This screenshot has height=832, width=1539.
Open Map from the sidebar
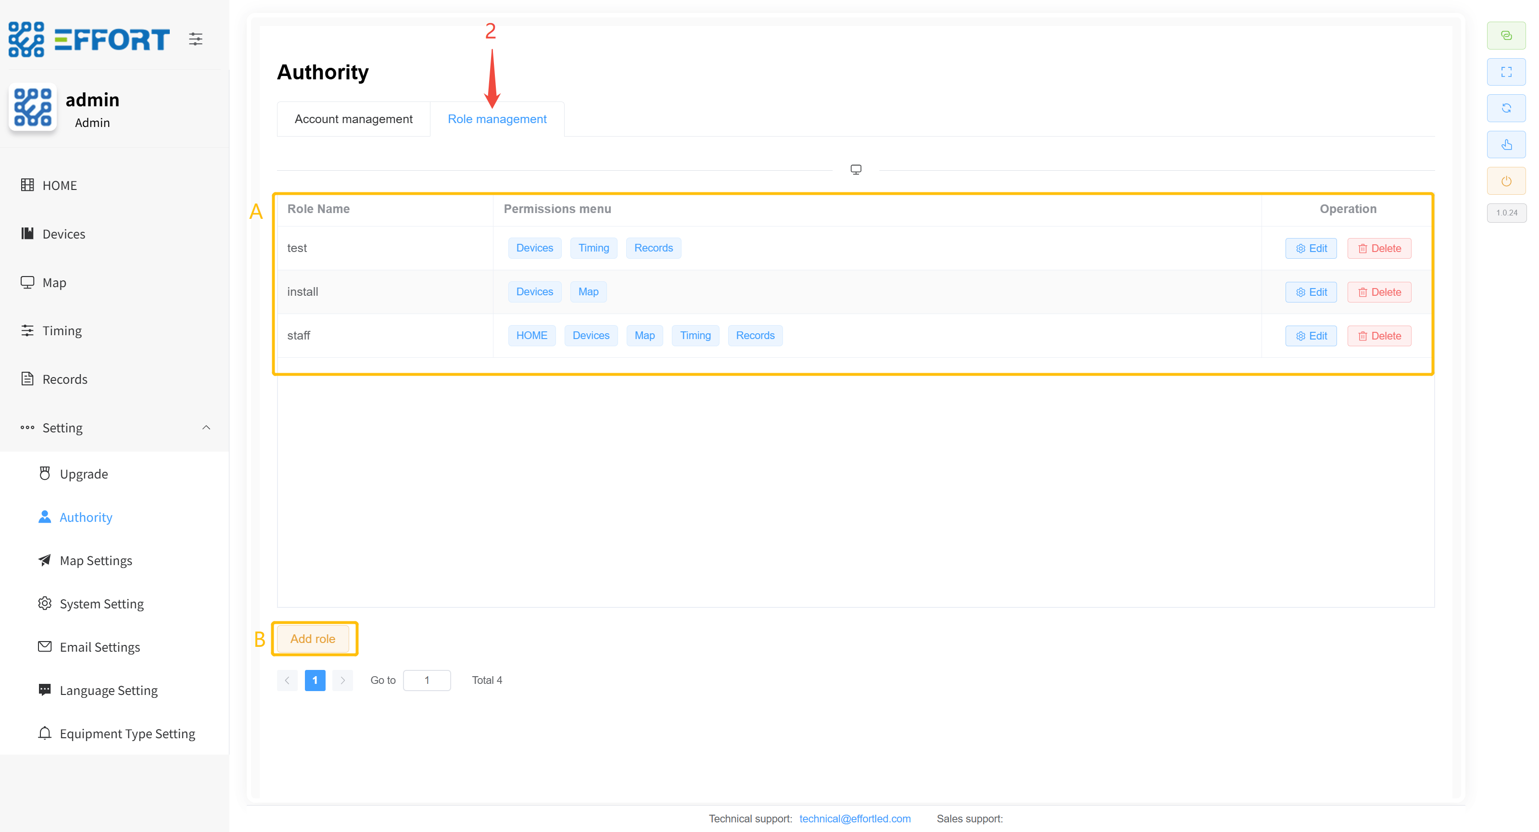pyautogui.click(x=54, y=282)
